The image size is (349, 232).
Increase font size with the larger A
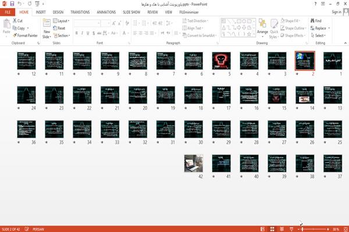(x=114, y=23)
